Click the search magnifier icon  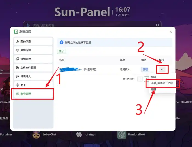tap(158, 25)
